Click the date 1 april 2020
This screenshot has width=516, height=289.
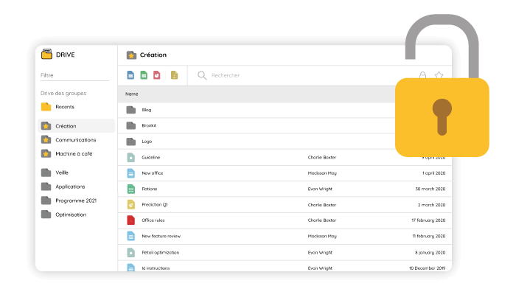(433, 173)
